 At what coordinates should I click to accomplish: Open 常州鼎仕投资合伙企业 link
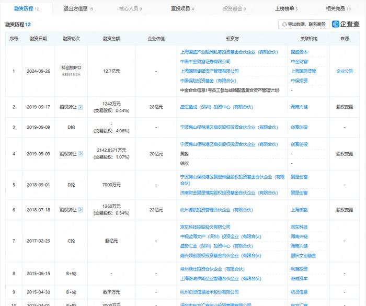pyautogui.click(x=212, y=269)
